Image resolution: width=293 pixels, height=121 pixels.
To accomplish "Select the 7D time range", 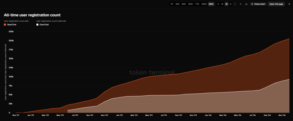I will 172,4.
